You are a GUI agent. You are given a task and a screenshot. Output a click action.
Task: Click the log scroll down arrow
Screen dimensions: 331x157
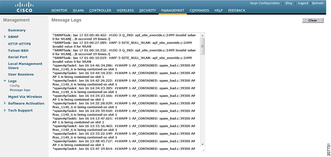(x=203, y=144)
